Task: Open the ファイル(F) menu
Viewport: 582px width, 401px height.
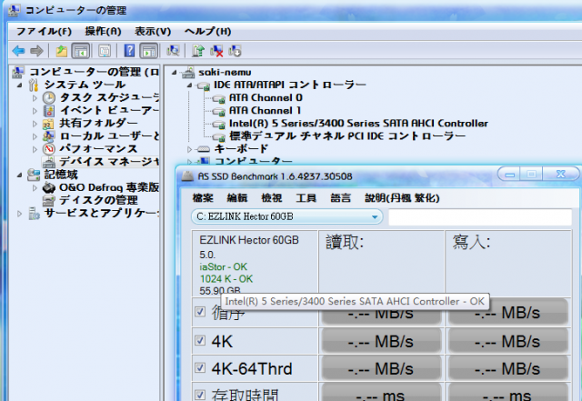Action: [44, 31]
